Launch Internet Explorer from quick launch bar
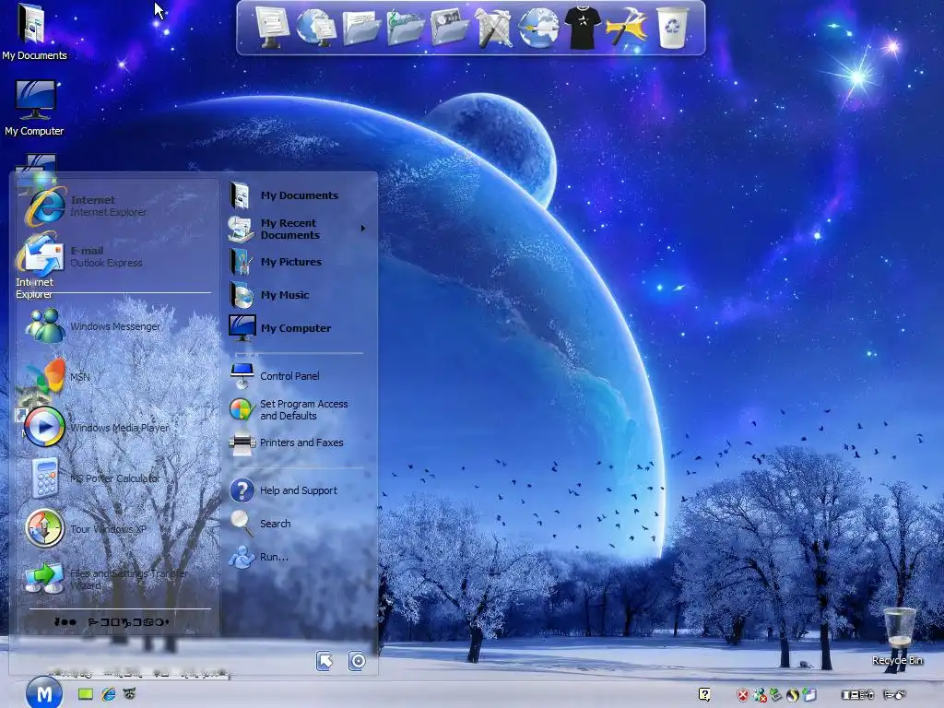This screenshot has width=944, height=708. point(109,694)
